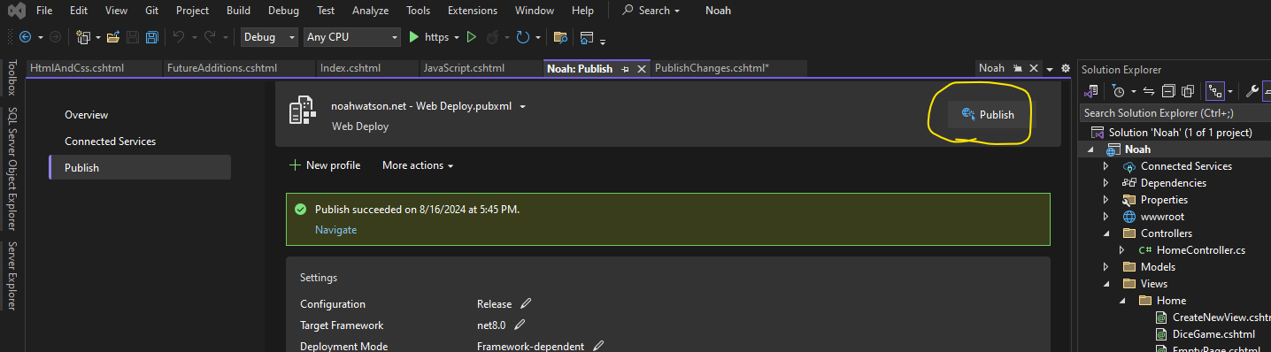Expand the Dependencies node
Screen dimensions: 1271x352
(1105, 183)
